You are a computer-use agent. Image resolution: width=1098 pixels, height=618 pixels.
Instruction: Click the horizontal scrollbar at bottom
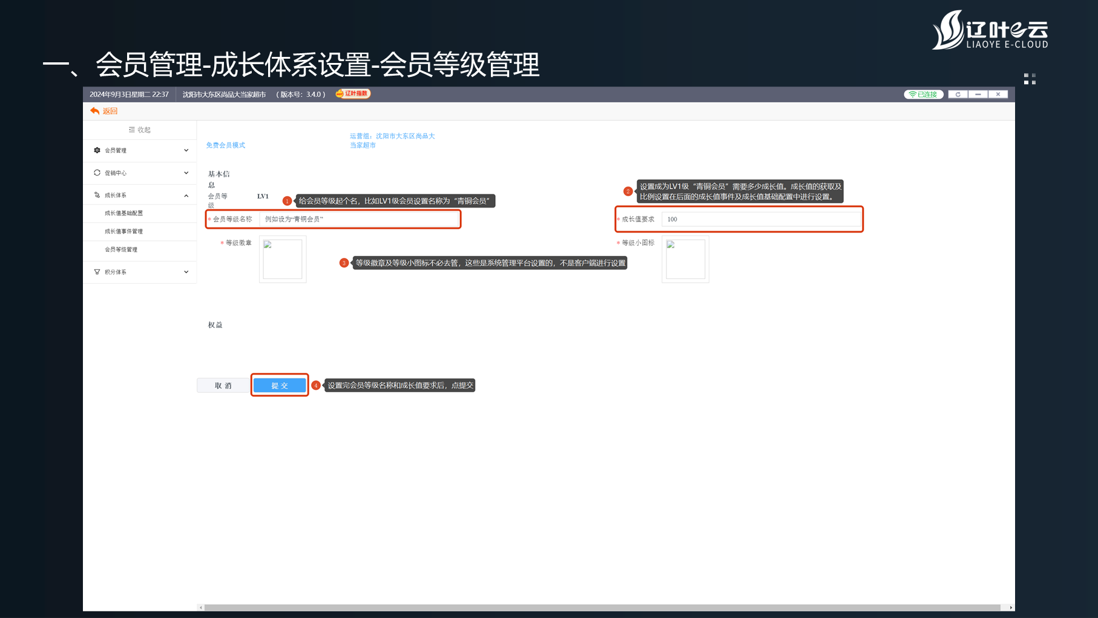pyautogui.click(x=602, y=608)
